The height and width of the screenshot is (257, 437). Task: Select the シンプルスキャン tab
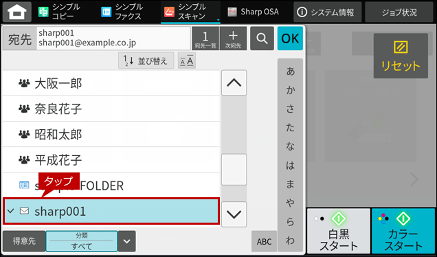click(x=190, y=12)
